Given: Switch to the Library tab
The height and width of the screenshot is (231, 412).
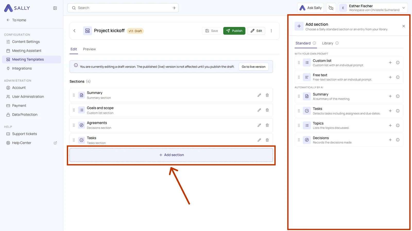Looking at the screenshot, I should click(328, 43).
